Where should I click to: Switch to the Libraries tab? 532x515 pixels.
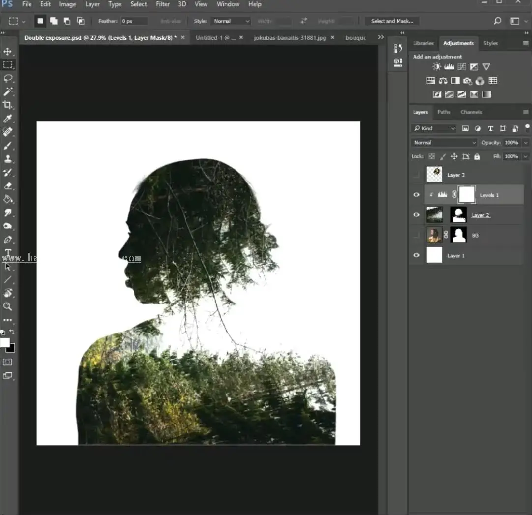(x=423, y=43)
